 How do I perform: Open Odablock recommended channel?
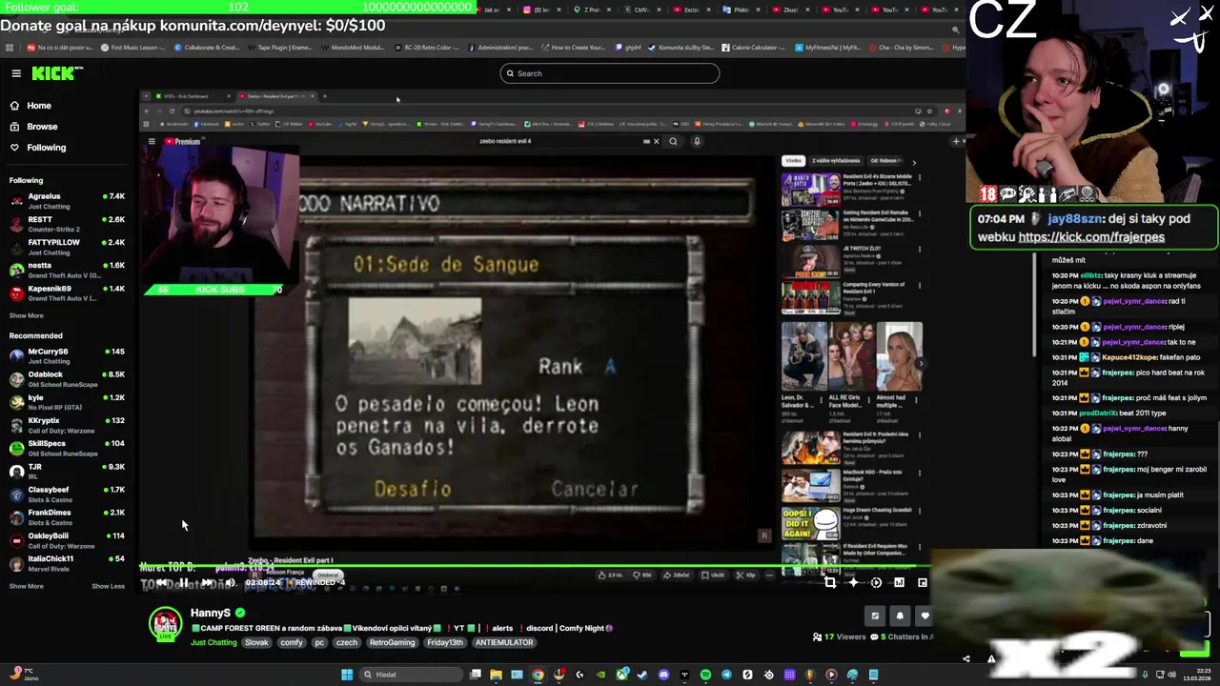(67, 378)
